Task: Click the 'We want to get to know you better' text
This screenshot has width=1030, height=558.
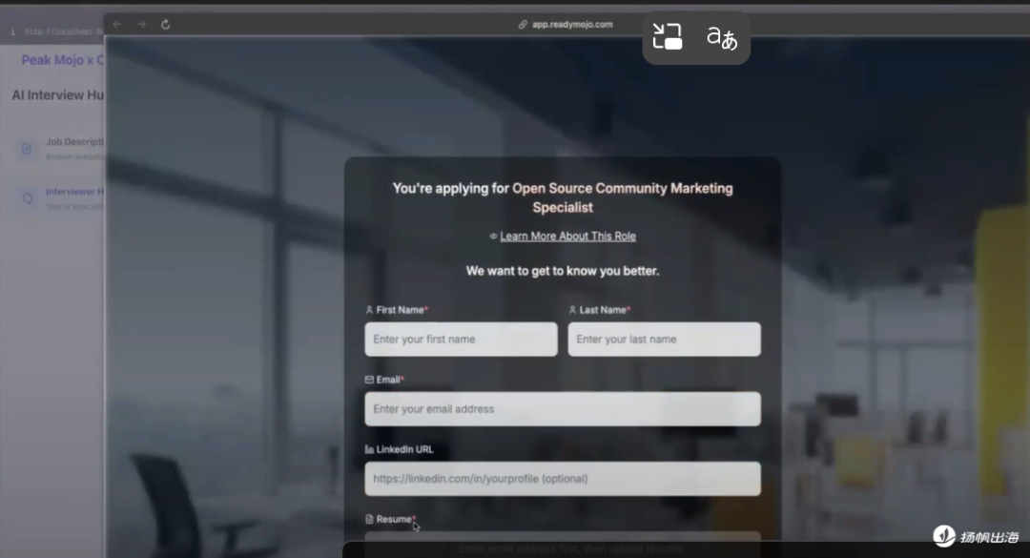Action: (563, 271)
